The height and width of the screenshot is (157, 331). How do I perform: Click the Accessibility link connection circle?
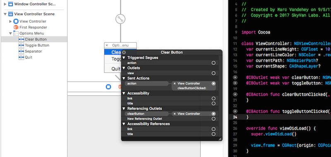(213, 99)
